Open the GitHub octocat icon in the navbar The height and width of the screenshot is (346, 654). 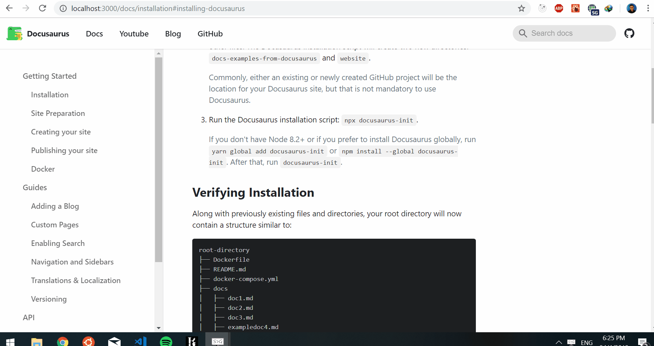(x=629, y=33)
